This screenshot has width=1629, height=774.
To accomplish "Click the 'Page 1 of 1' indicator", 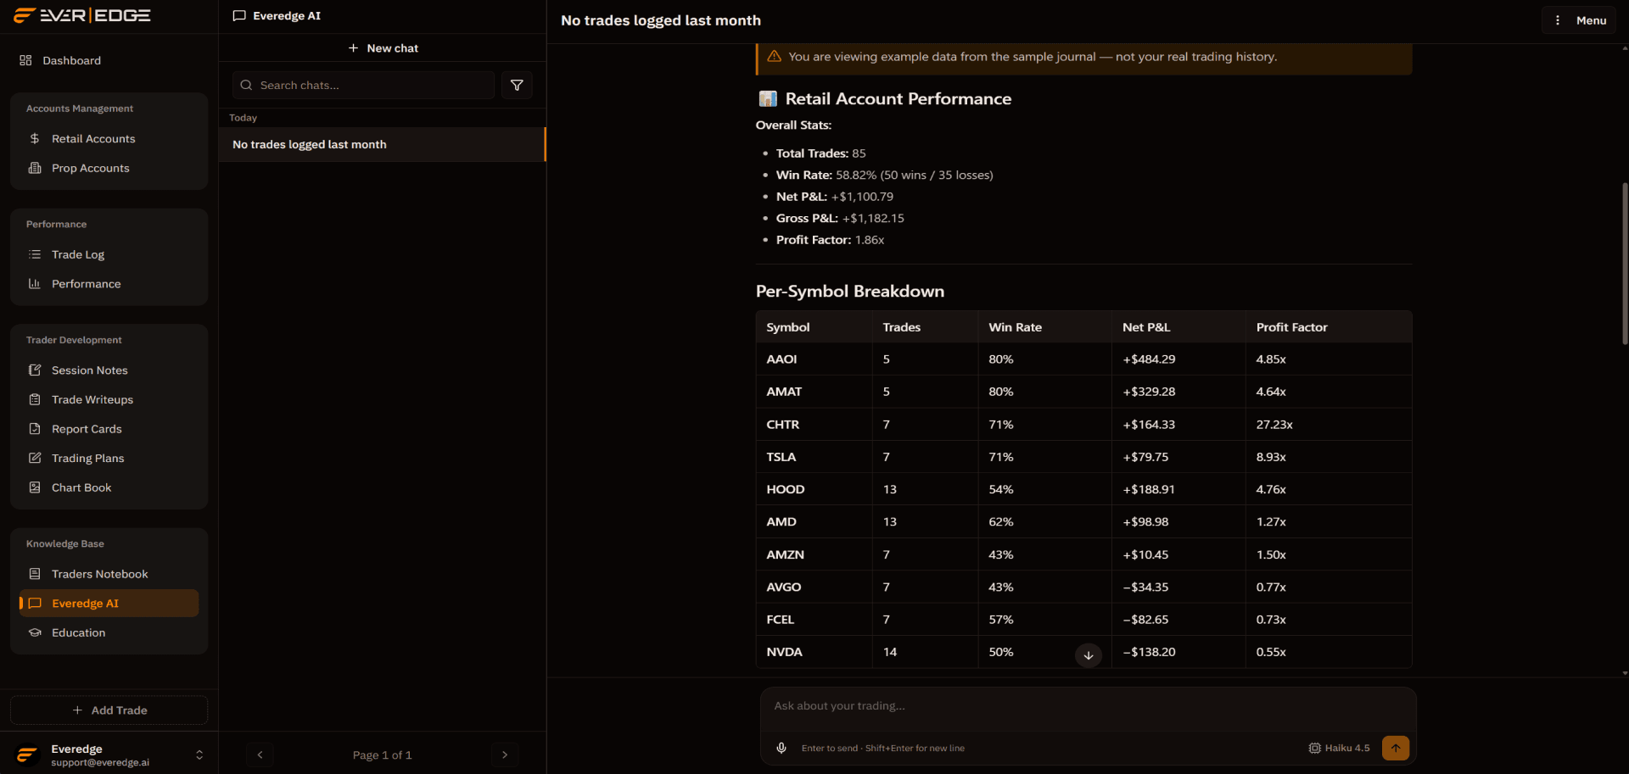I will (x=382, y=755).
